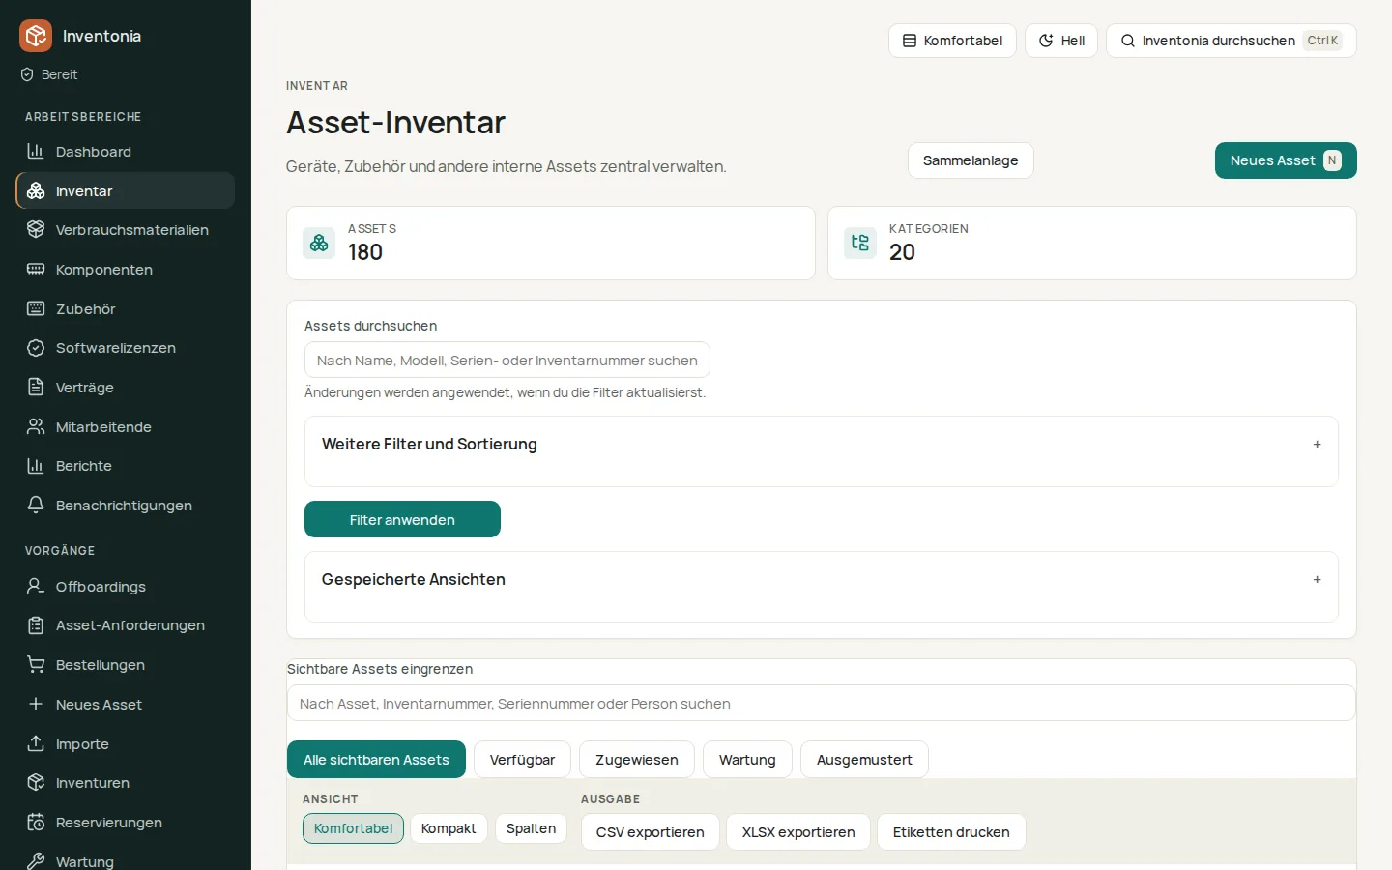Select the Kompakt view option
The width and height of the screenshot is (1392, 870).
449,828
